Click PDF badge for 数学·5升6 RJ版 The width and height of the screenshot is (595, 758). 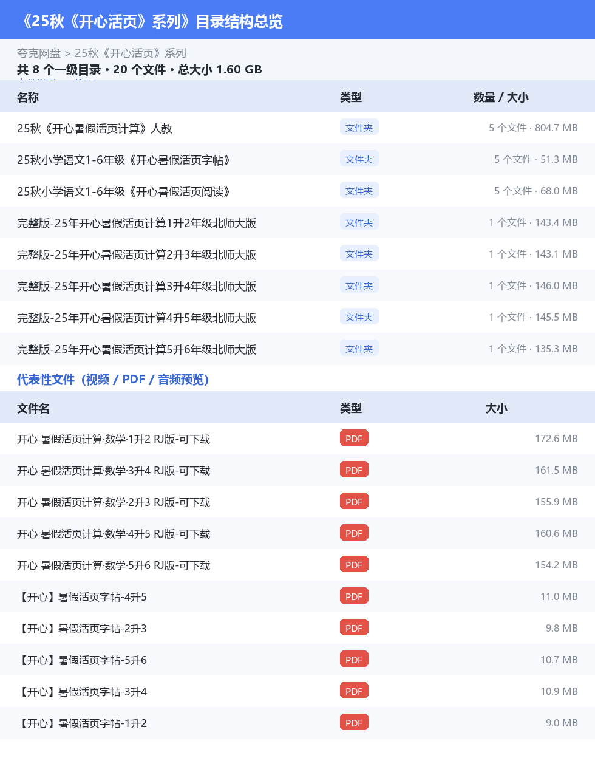click(354, 564)
